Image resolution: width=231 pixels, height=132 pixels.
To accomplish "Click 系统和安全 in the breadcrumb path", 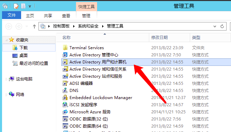I will (88, 26).
